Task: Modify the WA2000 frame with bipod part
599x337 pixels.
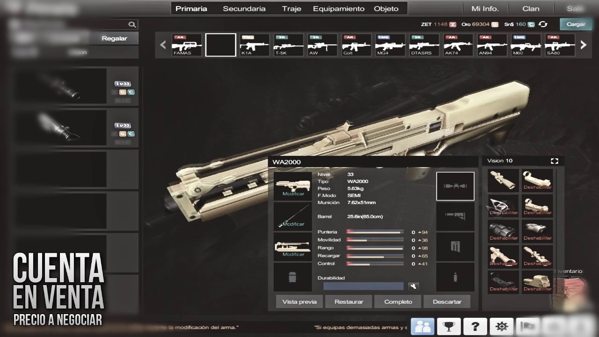Action: (293, 247)
